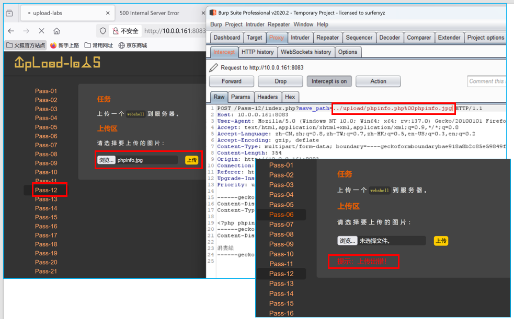Open Pass-17 in the left browser sidebar
Viewport: 514px width, 319px height.
(46, 235)
